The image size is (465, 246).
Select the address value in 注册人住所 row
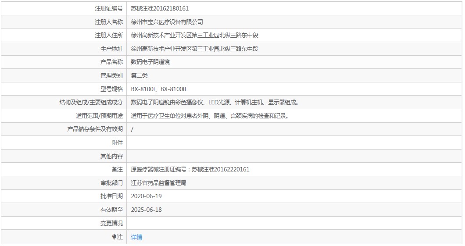(x=194, y=35)
